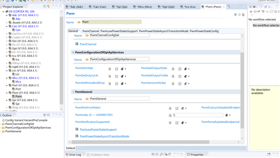Click the folder icon beside Pwm name

tap(79, 22)
